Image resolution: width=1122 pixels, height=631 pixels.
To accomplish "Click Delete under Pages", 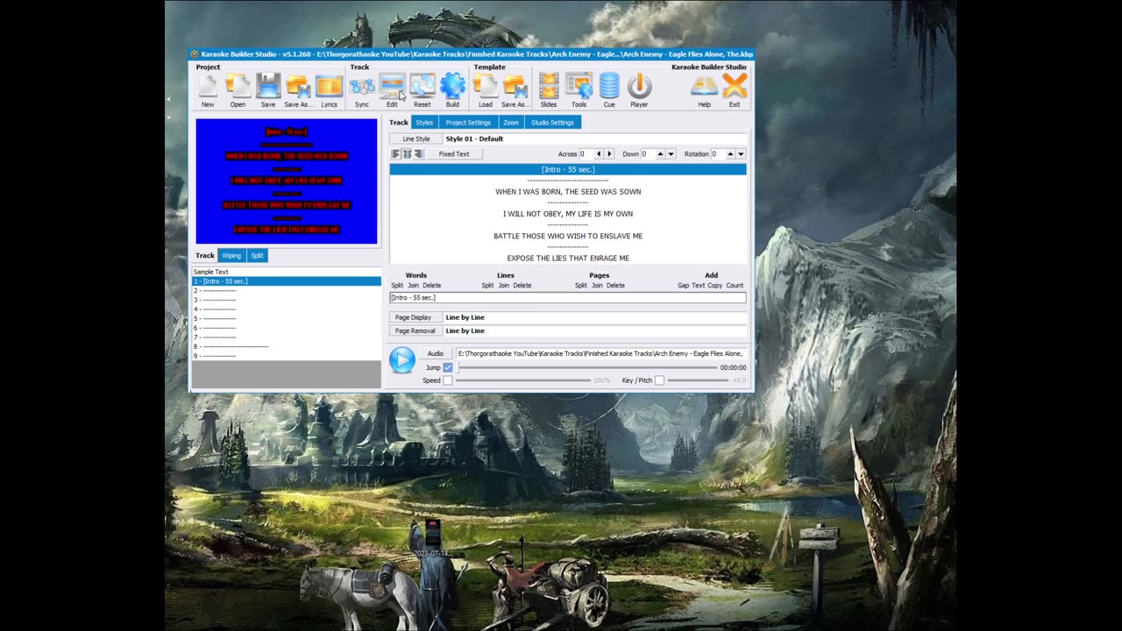I will tap(616, 286).
